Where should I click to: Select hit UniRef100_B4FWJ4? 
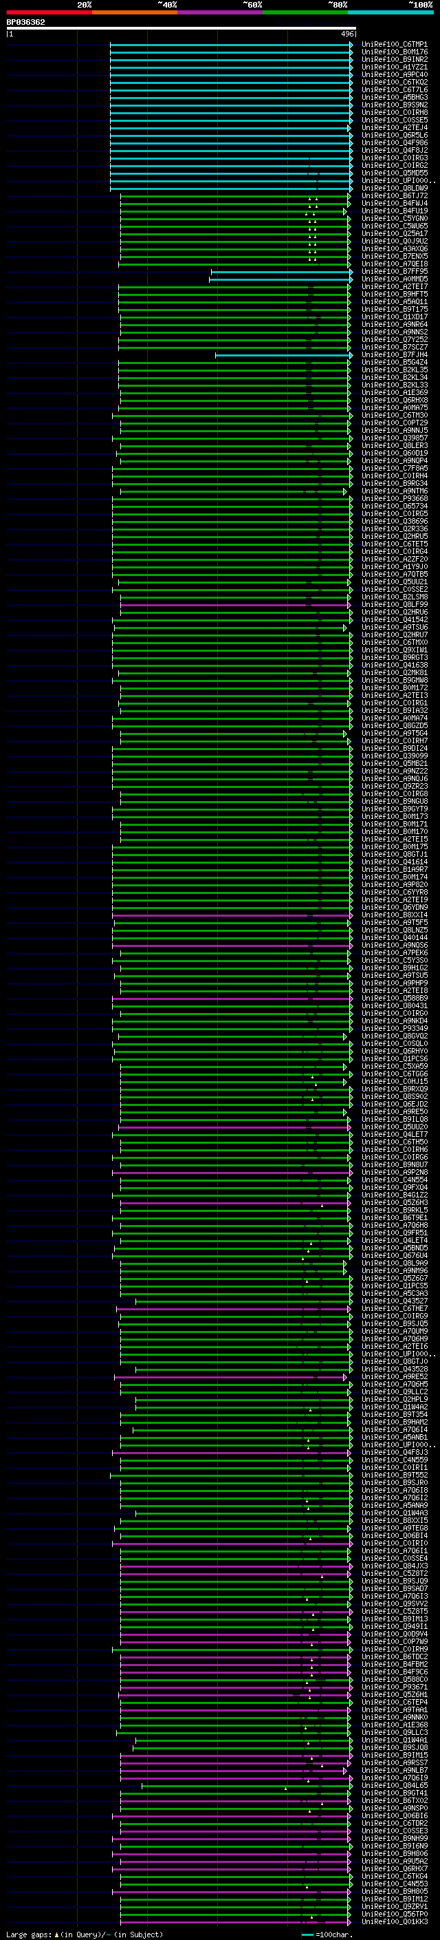pos(394,203)
